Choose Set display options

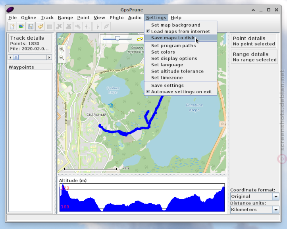(x=181, y=58)
